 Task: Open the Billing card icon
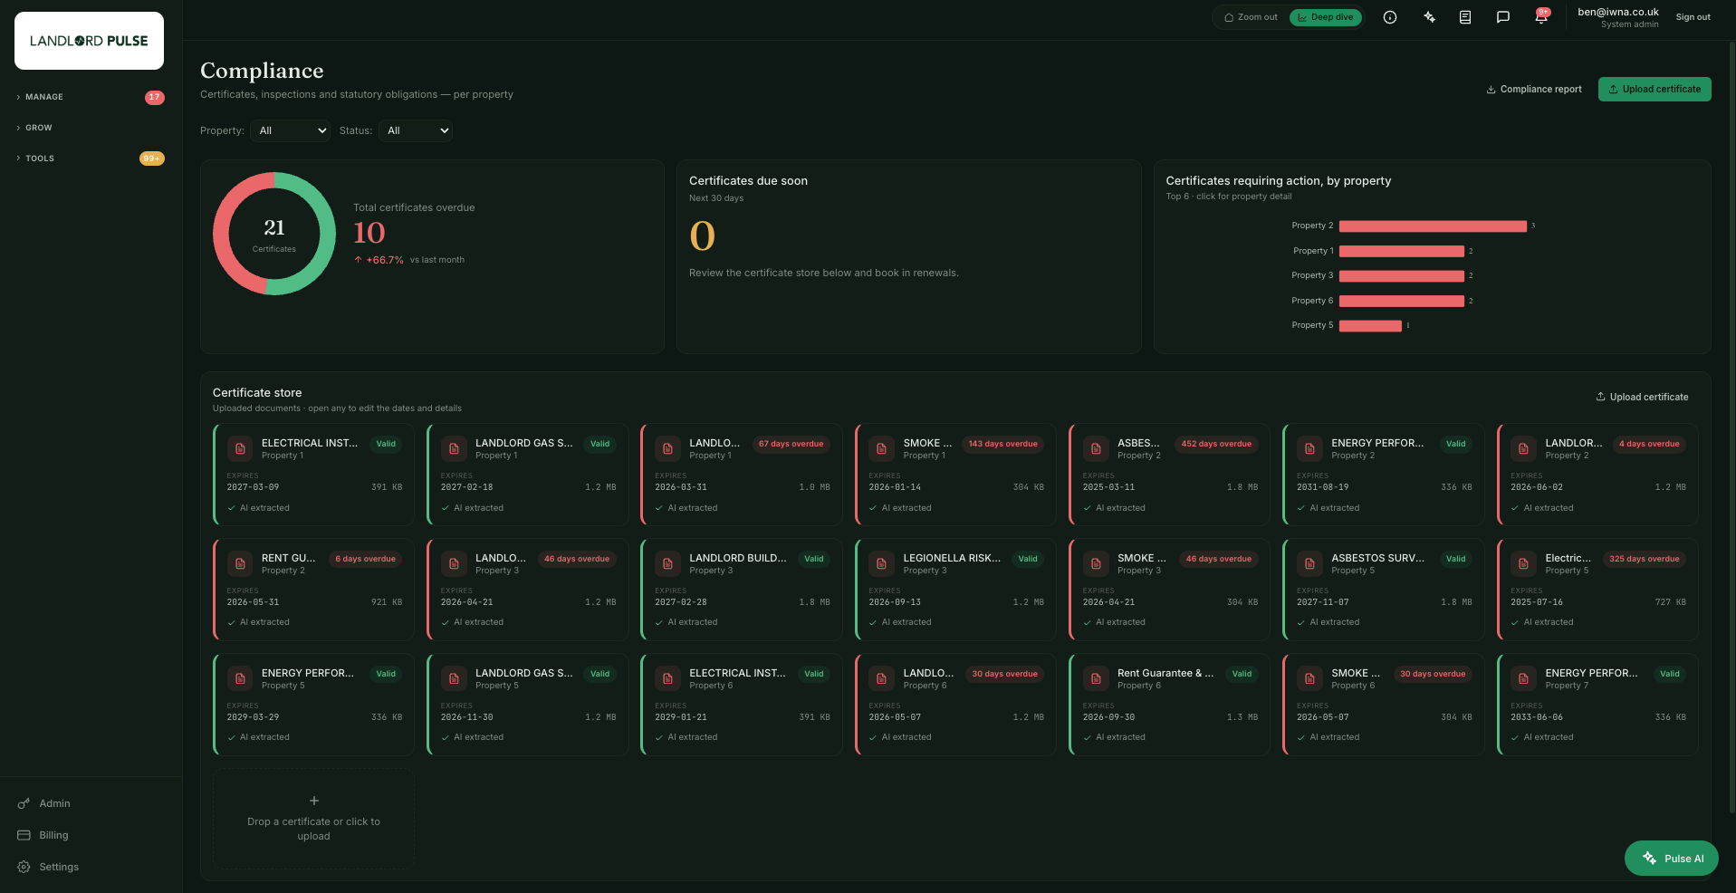(24, 835)
